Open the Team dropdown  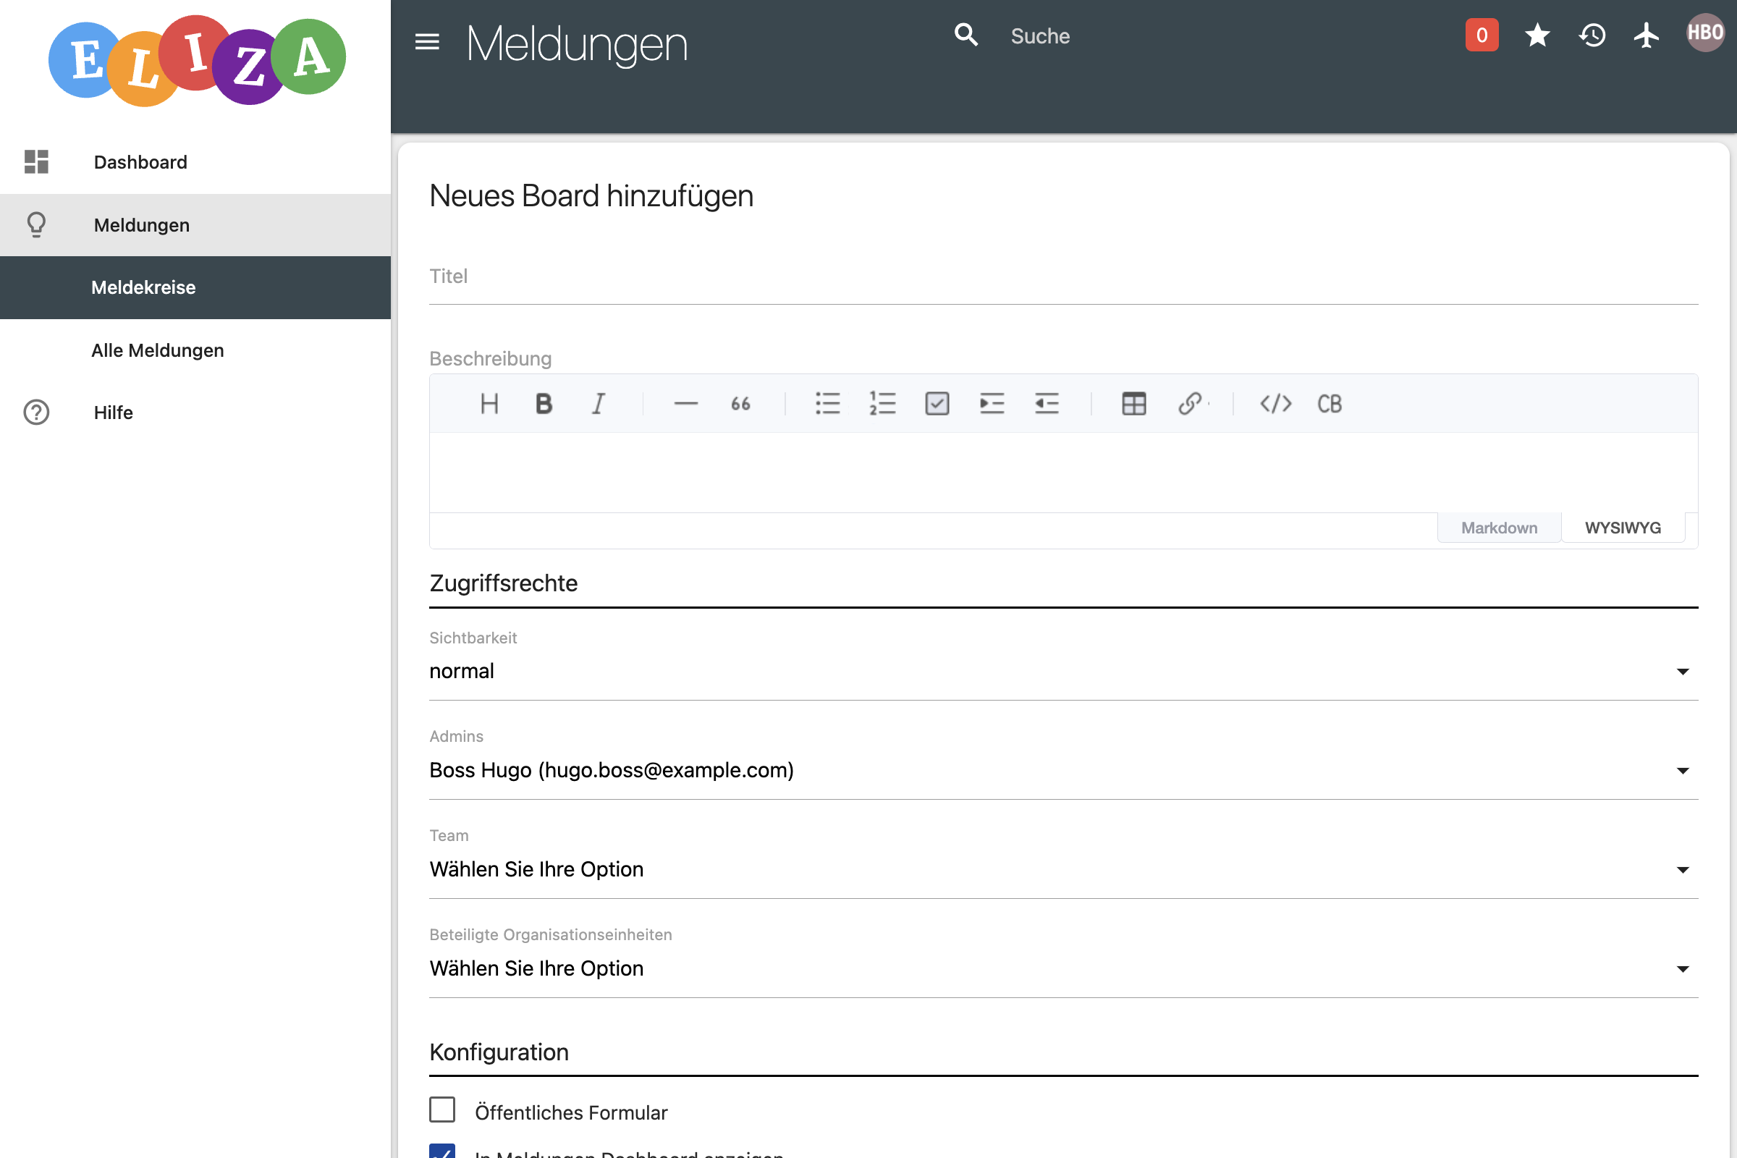[1063, 869]
